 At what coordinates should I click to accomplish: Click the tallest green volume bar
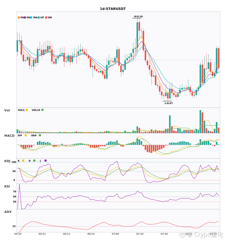coord(200,122)
